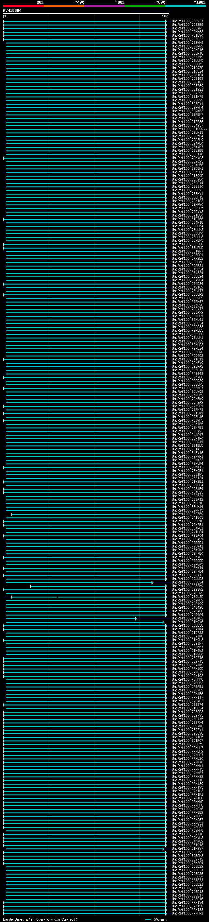Select hit label UniRef100_Q697T6
Viewport: 209px width, 922px height.
tap(187, 658)
